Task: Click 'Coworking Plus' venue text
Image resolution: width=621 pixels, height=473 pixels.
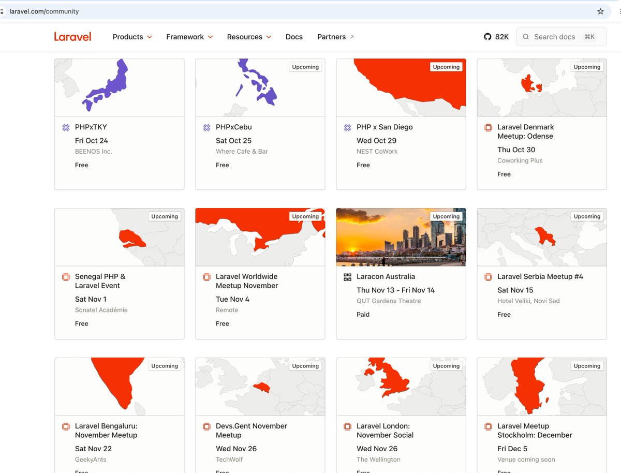Action: (520, 160)
